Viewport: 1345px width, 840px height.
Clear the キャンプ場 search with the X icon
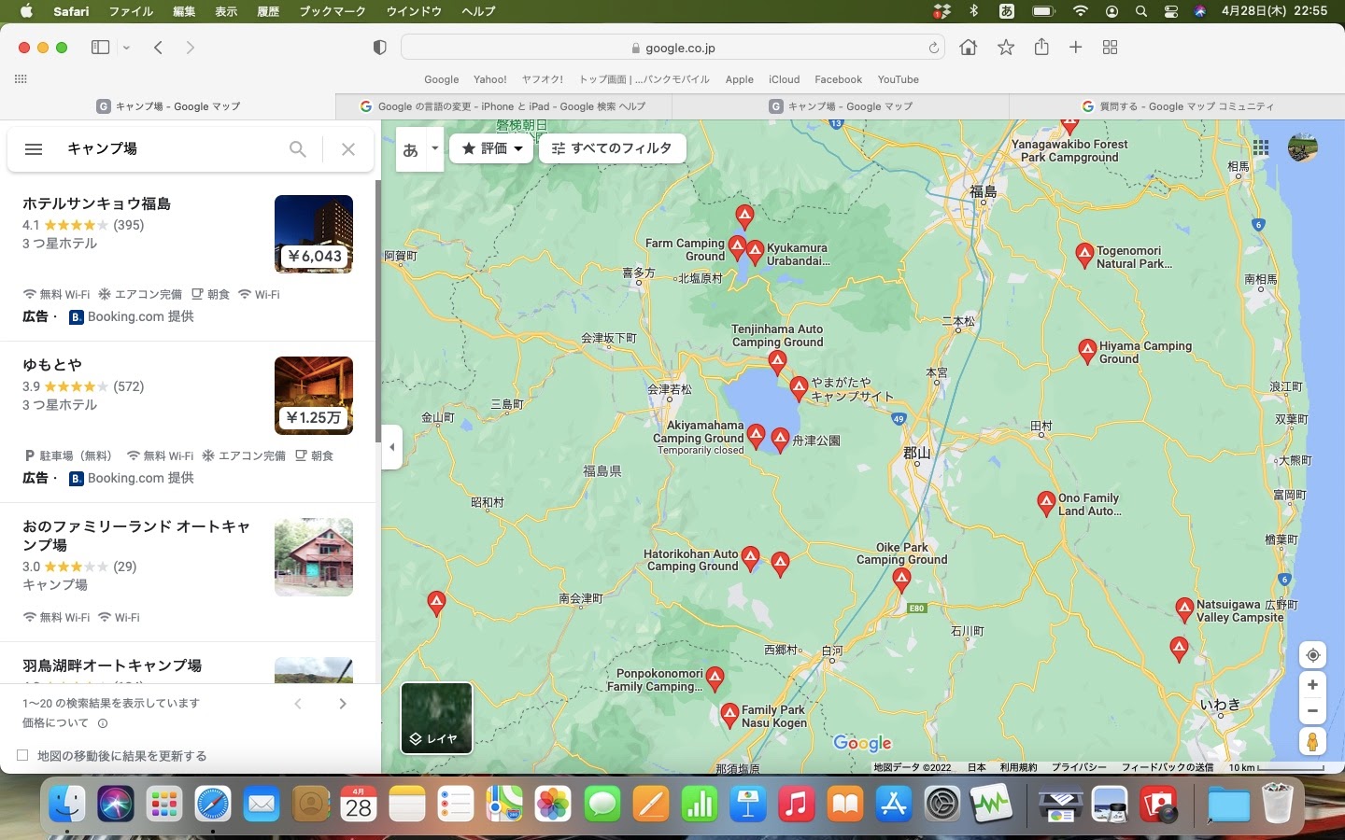pos(347,149)
